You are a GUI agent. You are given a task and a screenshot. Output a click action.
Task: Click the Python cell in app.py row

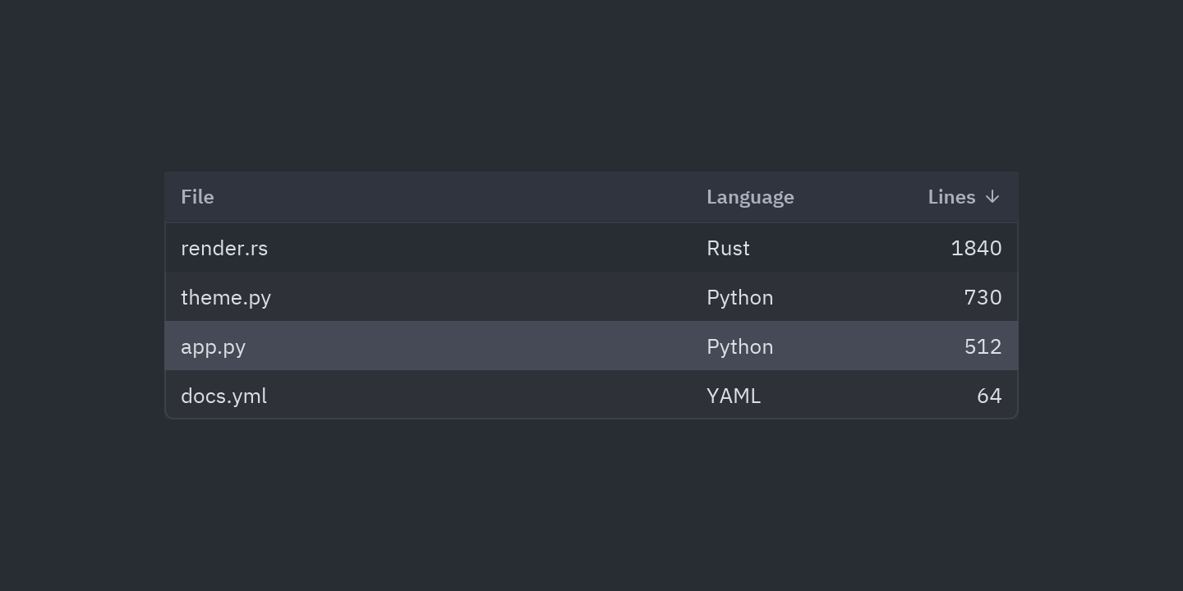739,346
